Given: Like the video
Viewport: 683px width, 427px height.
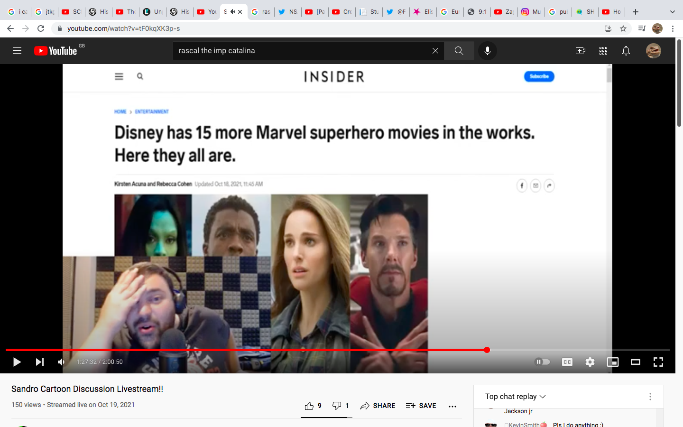Looking at the screenshot, I should (313, 406).
